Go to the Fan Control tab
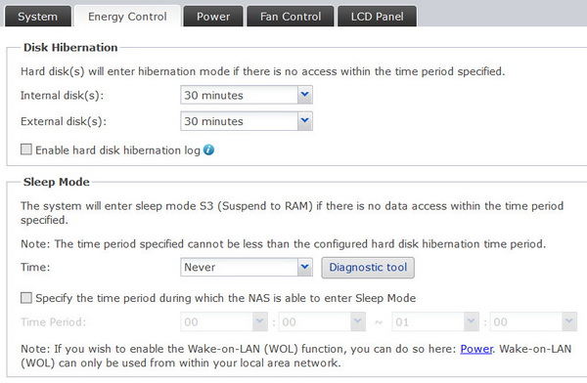The image size is (587, 383). (291, 17)
